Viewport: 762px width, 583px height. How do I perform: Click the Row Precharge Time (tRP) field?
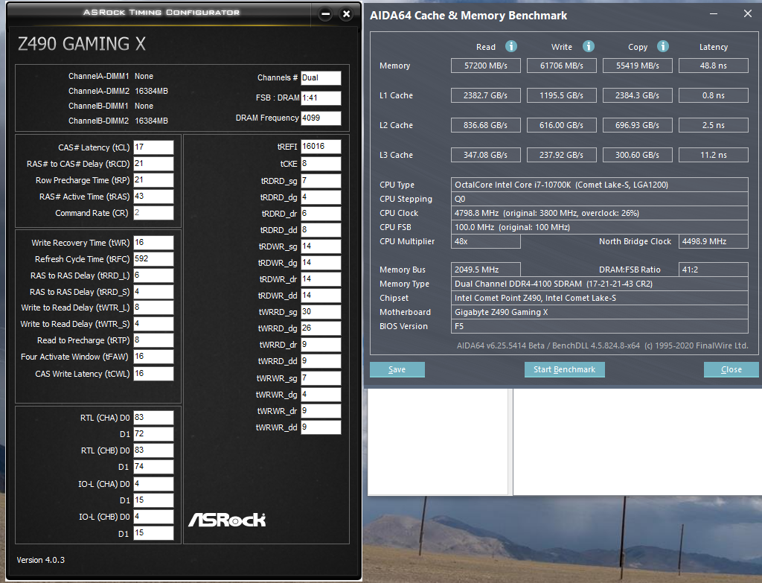tap(153, 180)
